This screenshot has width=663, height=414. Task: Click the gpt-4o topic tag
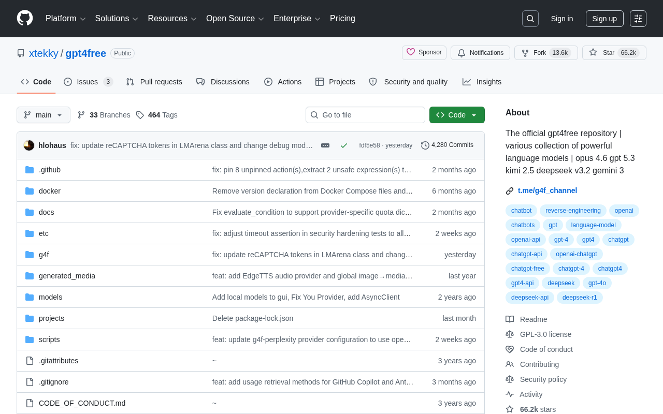597,283
